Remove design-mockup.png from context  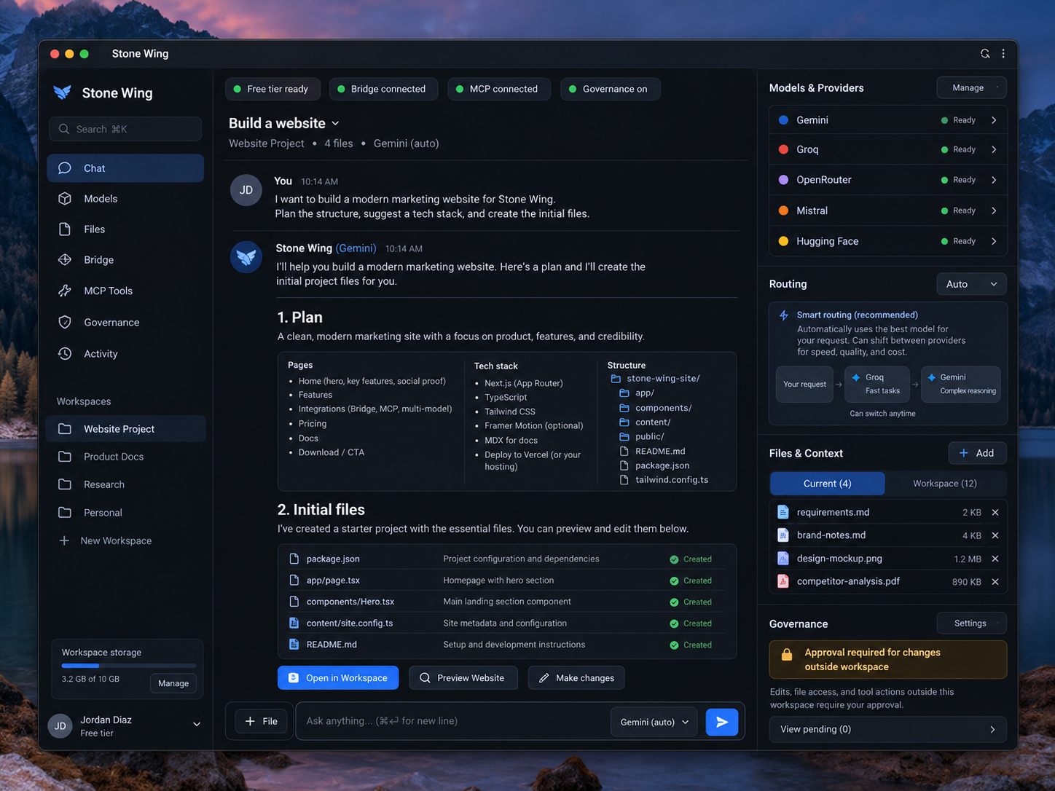pyautogui.click(x=995, y=559)
